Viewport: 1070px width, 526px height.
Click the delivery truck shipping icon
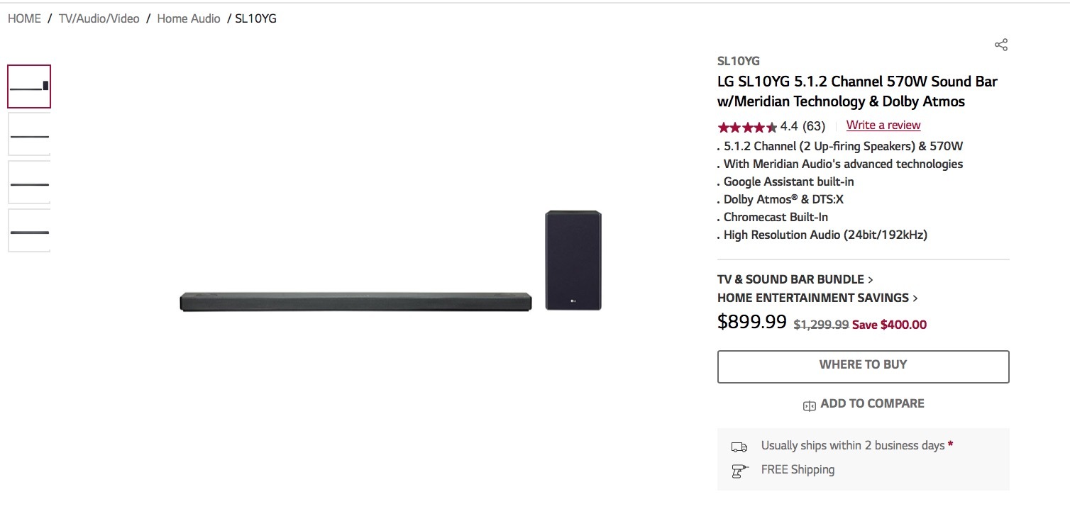[739, 447]
